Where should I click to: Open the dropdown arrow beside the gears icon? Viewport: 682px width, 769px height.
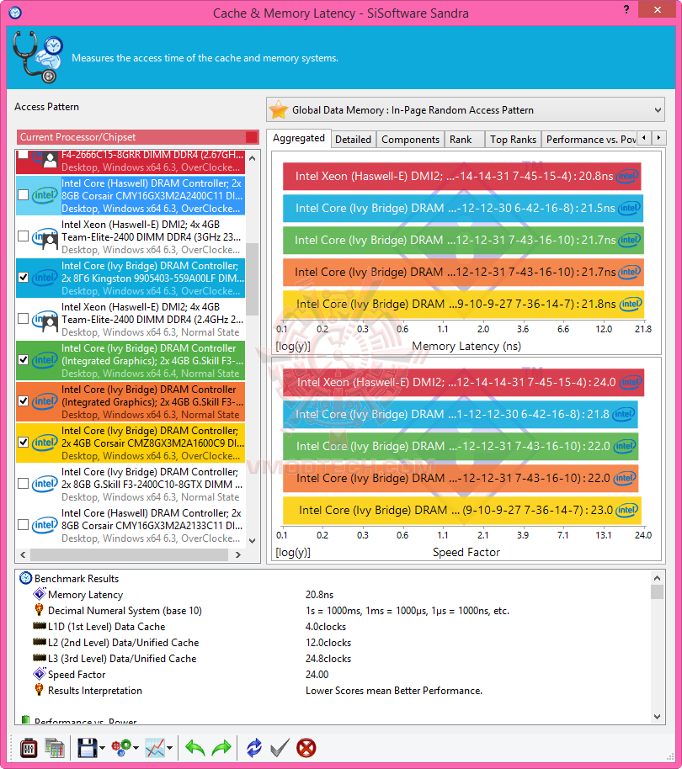[x=136, y=749]
